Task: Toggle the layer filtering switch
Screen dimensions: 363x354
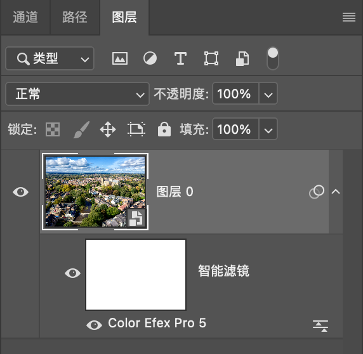Action: coord(273,58)
